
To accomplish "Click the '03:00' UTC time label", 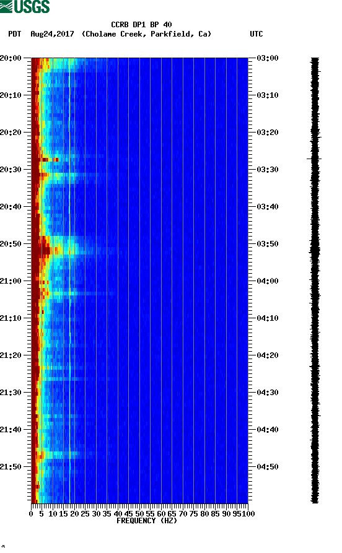I will [x=268, y=58].
